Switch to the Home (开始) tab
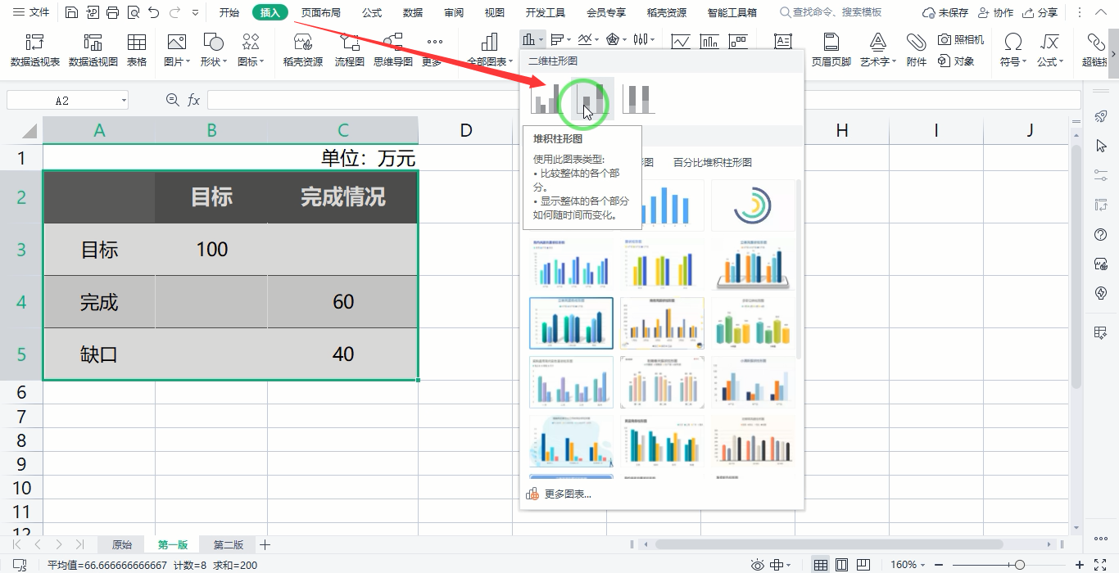 coord(229,12)
